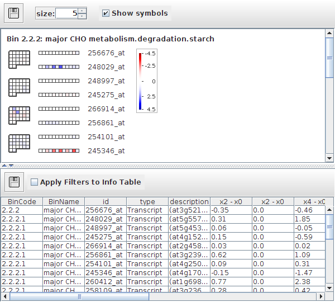Click the description column header

coord(189,201)
